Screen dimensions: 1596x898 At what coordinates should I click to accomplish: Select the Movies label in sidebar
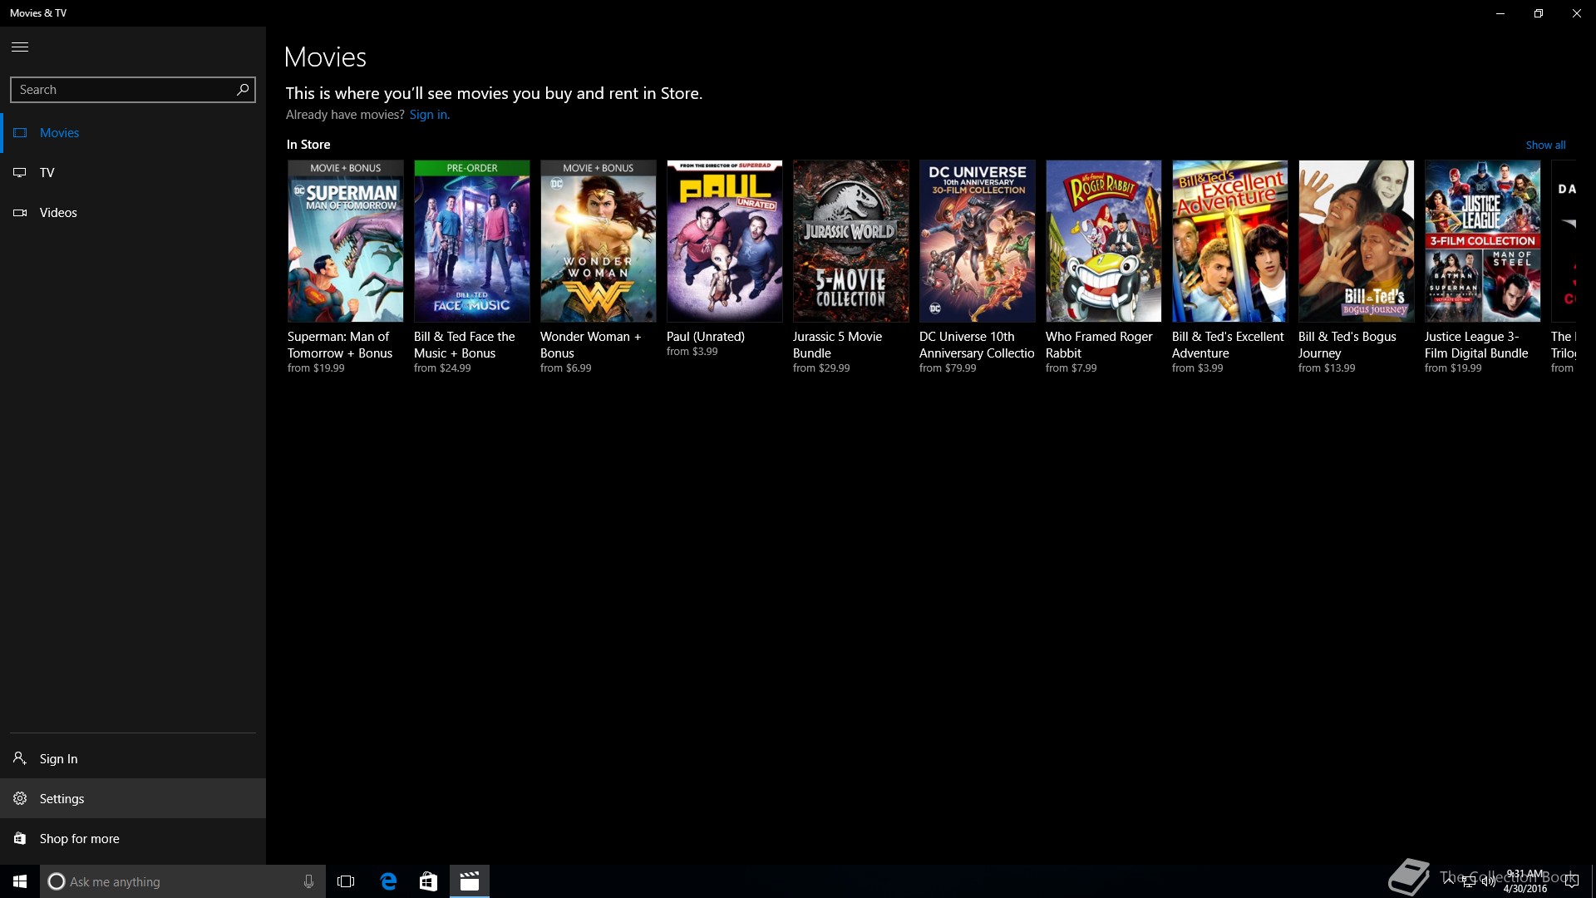pyautogui.click(x=59, y=132)
